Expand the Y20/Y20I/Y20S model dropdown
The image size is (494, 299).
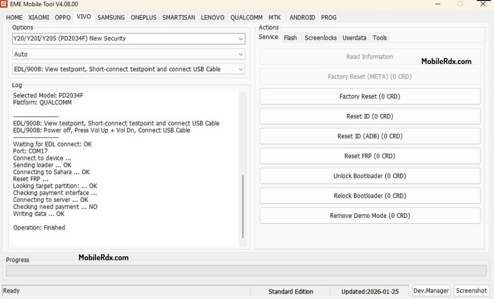point(128,39)
